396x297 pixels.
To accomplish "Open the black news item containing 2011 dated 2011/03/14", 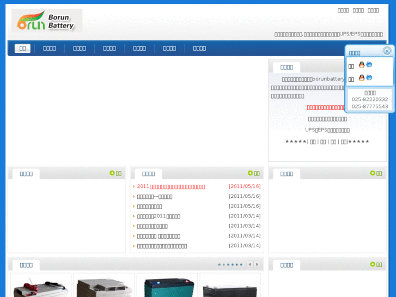I will tap(159, 216).
